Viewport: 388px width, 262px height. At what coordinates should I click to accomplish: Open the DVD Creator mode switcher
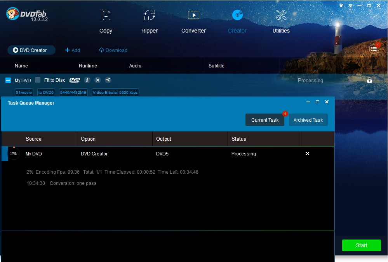click(x=31, y=50)
